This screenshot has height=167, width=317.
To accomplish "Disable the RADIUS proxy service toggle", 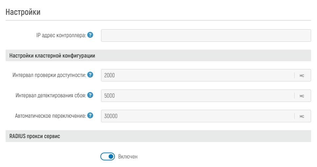I will (107, 156).
